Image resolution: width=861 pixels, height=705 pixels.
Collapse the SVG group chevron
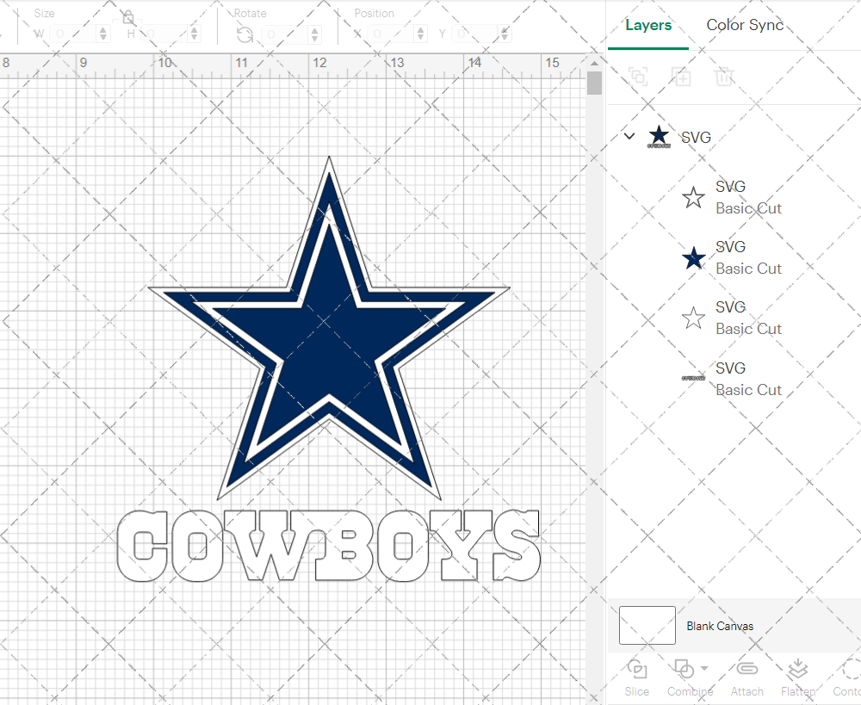(x=629, y=136)
